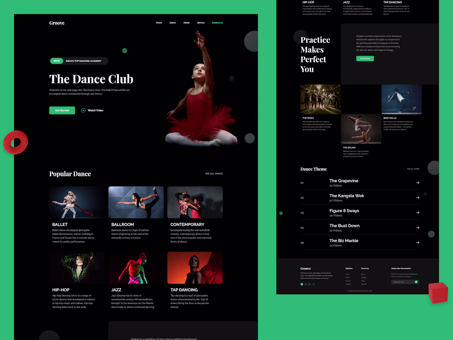
Task: Activate the first carousel dot in footer
Action: (x=302, y=284)
